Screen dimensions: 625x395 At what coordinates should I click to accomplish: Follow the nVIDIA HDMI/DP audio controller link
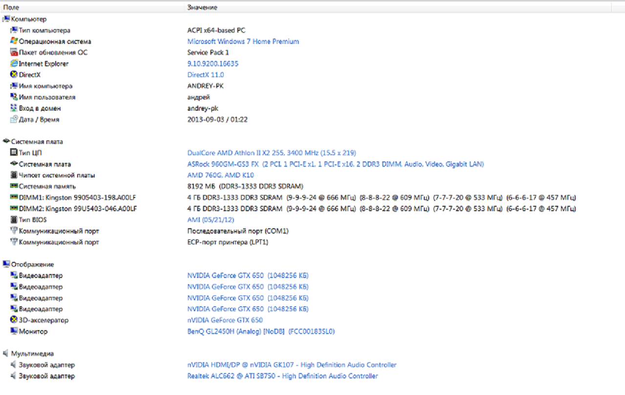point(292,365)
